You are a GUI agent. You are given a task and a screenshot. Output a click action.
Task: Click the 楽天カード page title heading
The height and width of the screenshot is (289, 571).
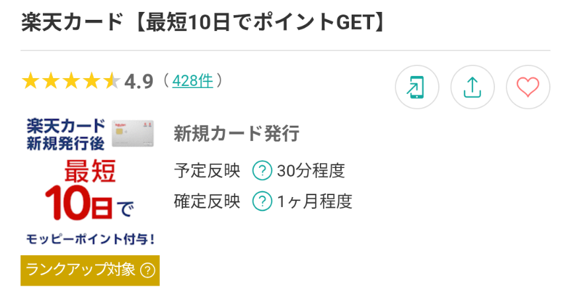202,22
